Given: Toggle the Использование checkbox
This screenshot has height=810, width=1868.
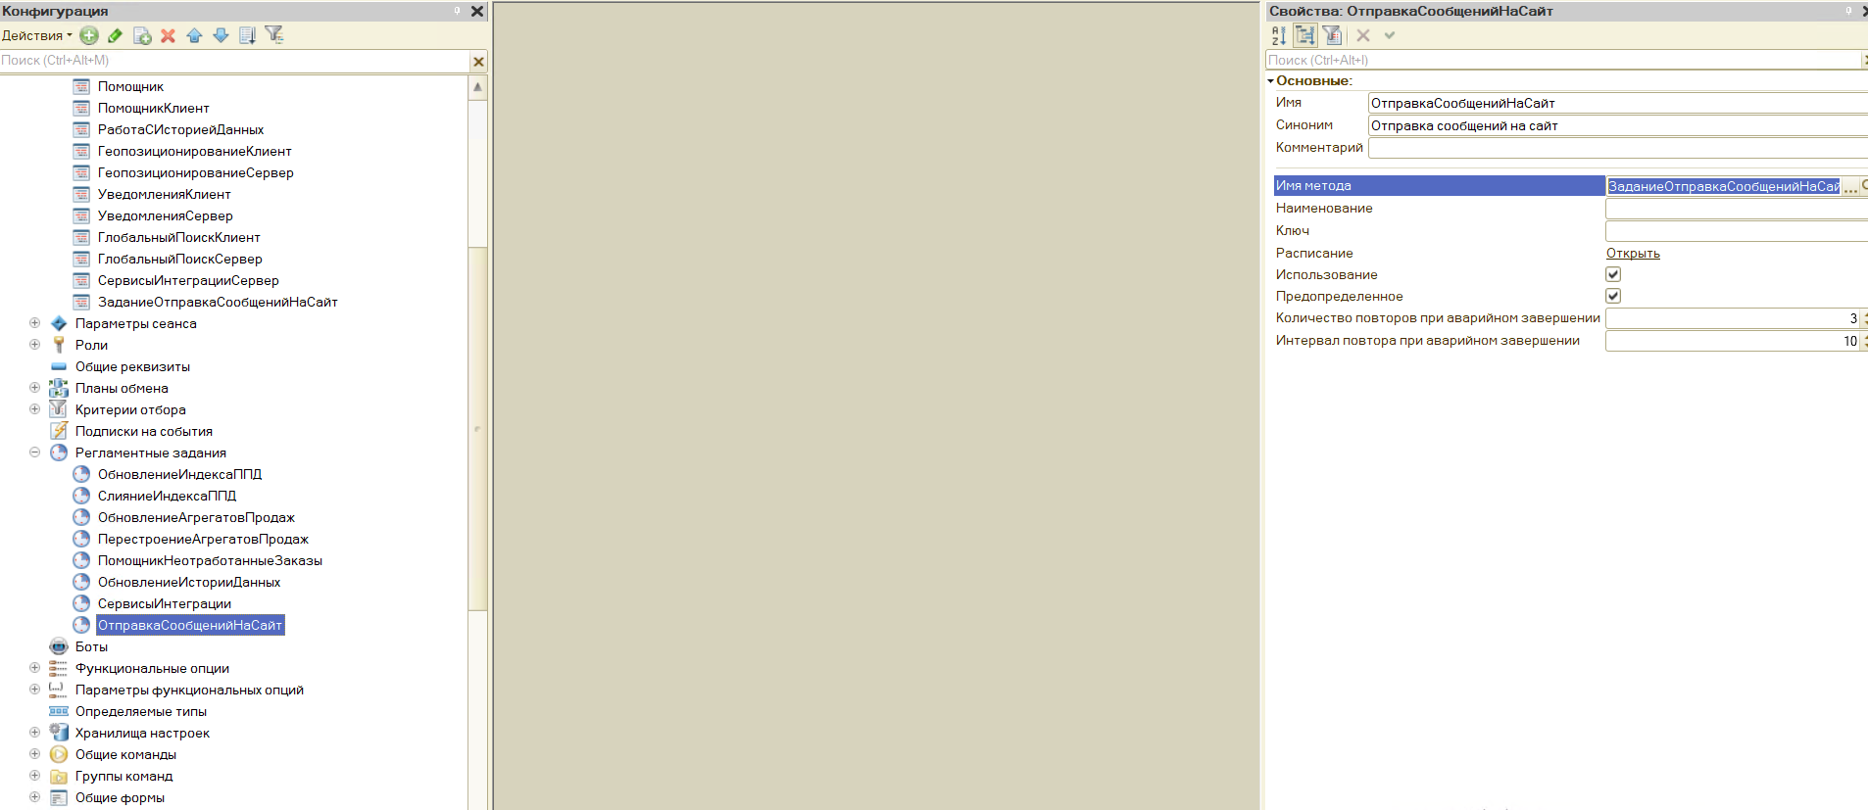Looking at the screenshot, I should [x=1613, y=274].
